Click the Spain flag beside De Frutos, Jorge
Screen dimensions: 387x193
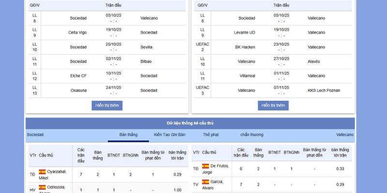(206, 166)
